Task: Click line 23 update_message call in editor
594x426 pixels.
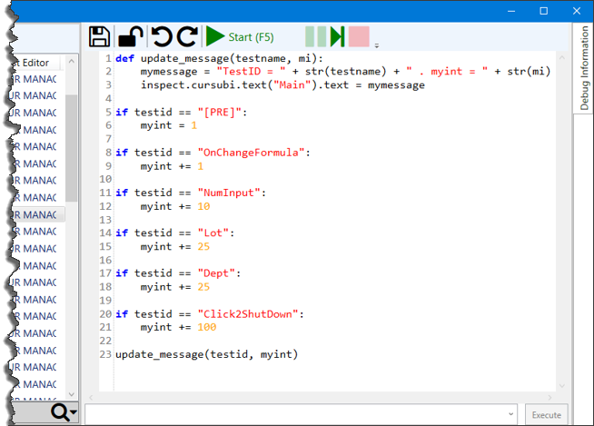Action: (206, 353)
